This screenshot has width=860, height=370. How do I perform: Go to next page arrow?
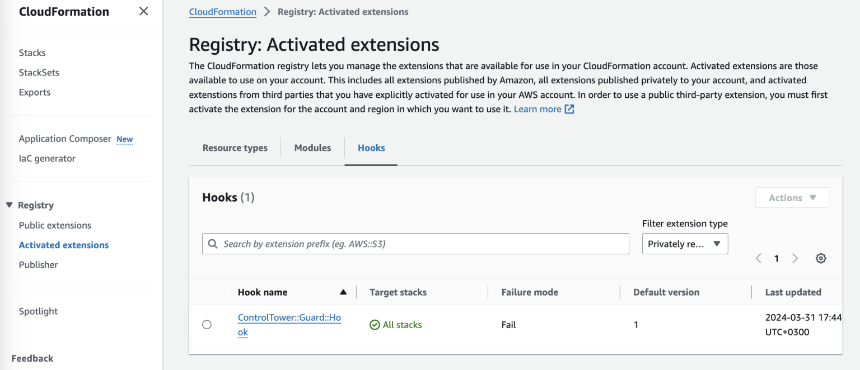tap(795, 258)
